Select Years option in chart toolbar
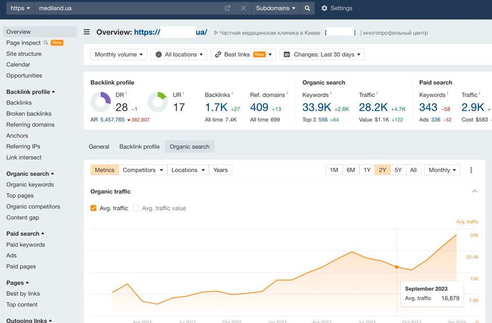The width and height of the screenshot is (492, 323). point(220,170)
